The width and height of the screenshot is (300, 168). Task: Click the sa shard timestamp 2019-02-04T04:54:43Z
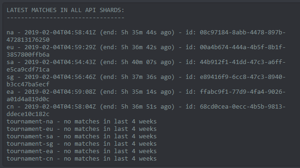(x=60, y=62)
